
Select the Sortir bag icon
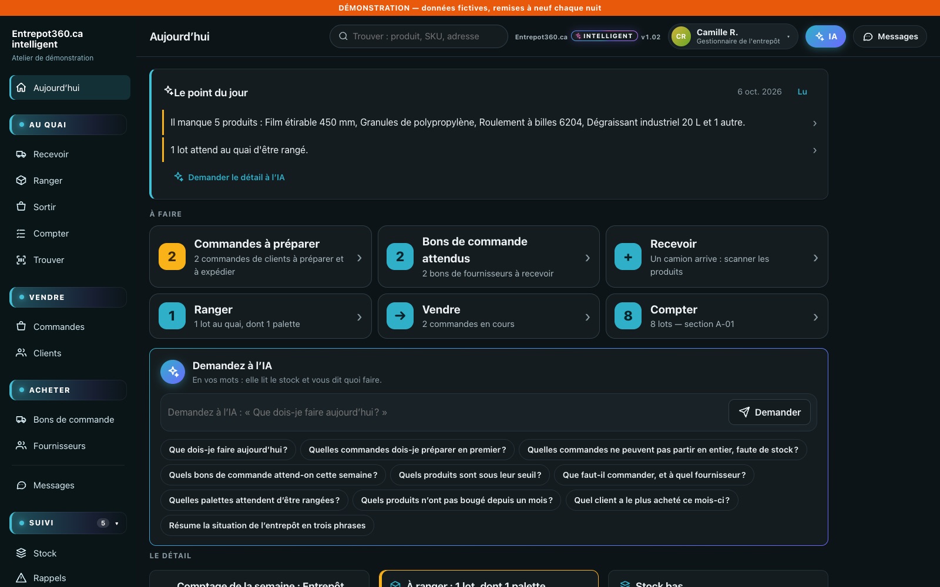pyautogui.click(x=21, y=207)
